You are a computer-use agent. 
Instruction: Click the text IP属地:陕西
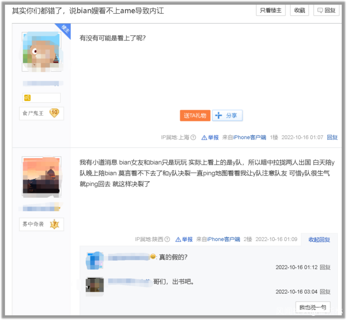pos(149,239)
